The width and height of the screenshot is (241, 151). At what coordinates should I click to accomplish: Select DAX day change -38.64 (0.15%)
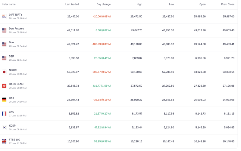tap(102, 100)
